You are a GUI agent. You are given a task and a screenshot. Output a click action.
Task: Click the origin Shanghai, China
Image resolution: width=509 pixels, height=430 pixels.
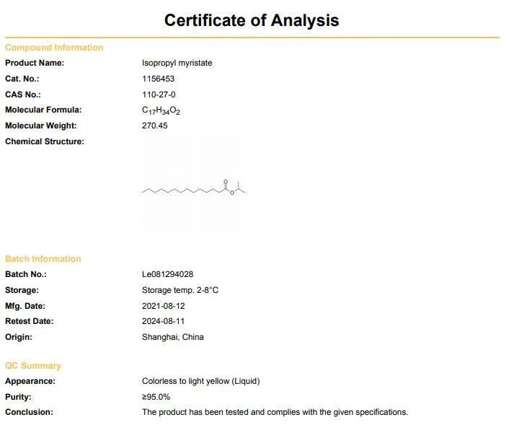173,337
